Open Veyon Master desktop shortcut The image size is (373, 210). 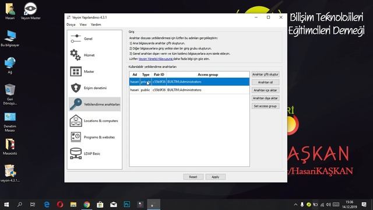point(30,11)
